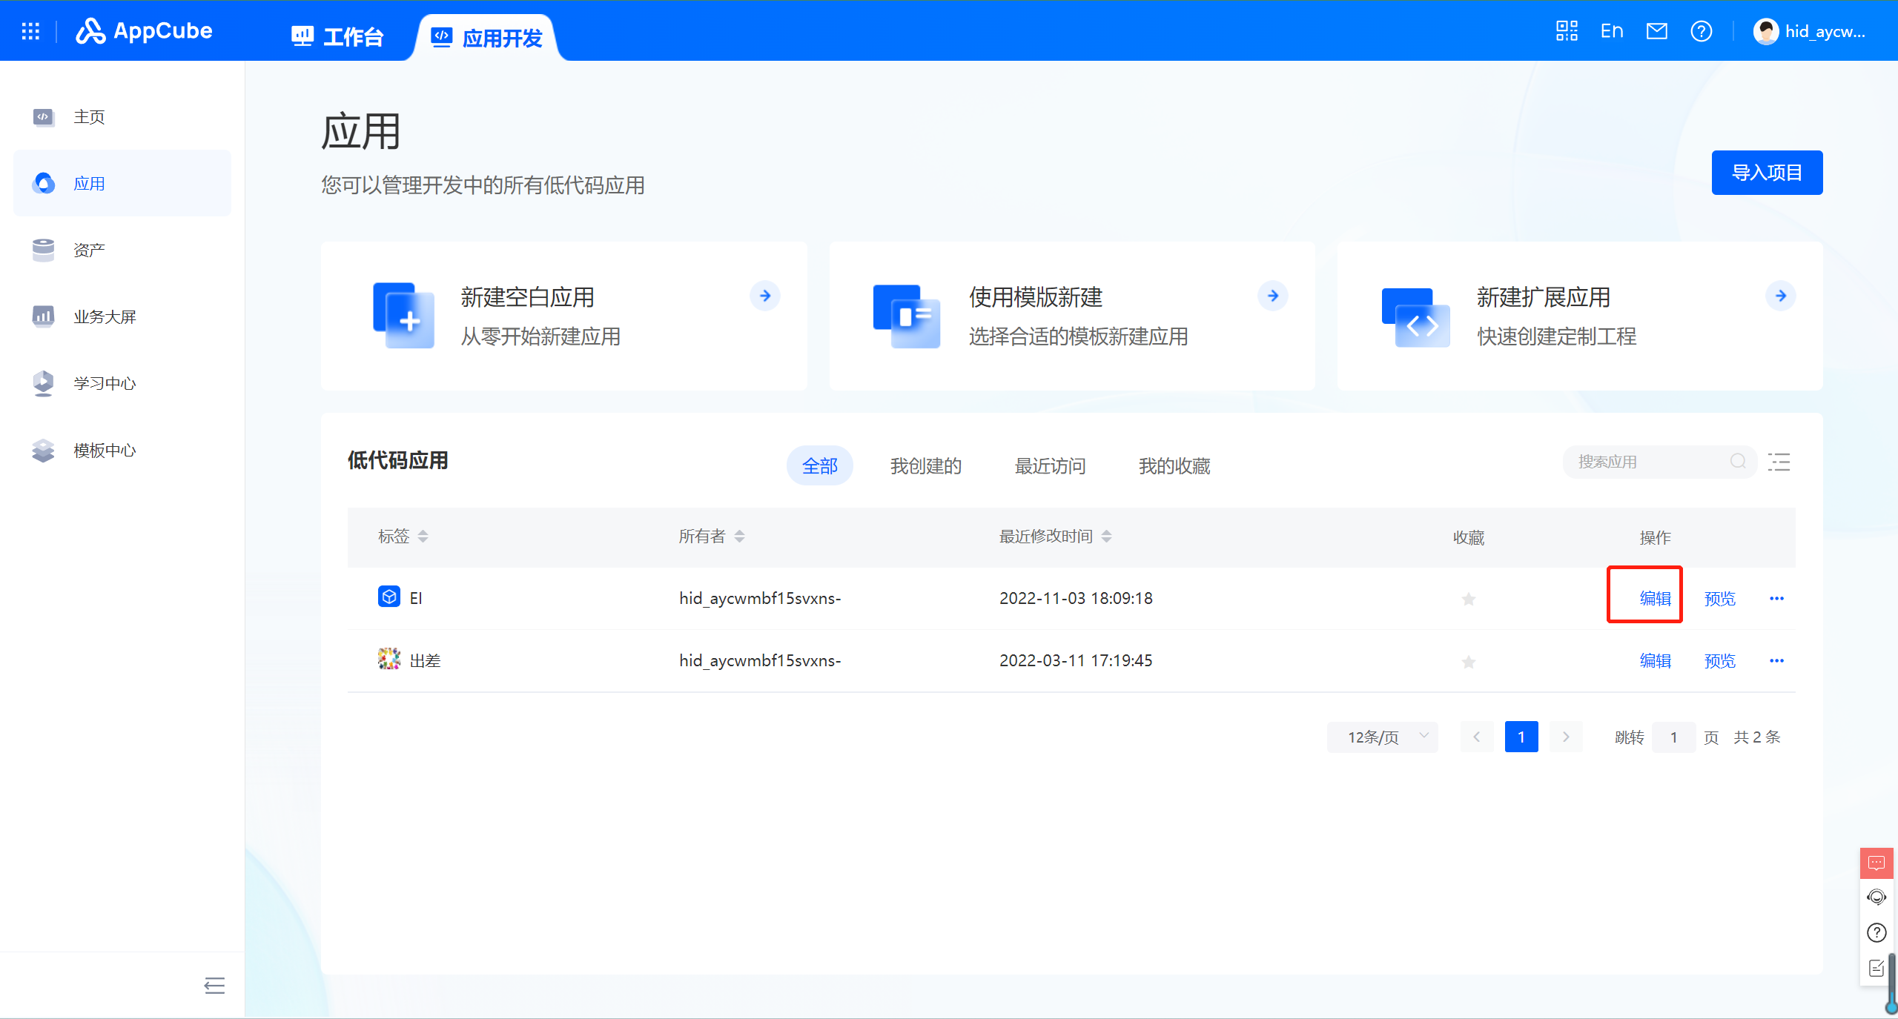Click the QR code icon in top bar

pos(1566,30)
